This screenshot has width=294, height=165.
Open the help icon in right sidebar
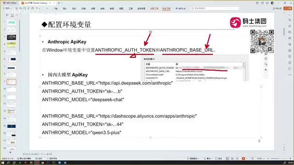[290, 62]
